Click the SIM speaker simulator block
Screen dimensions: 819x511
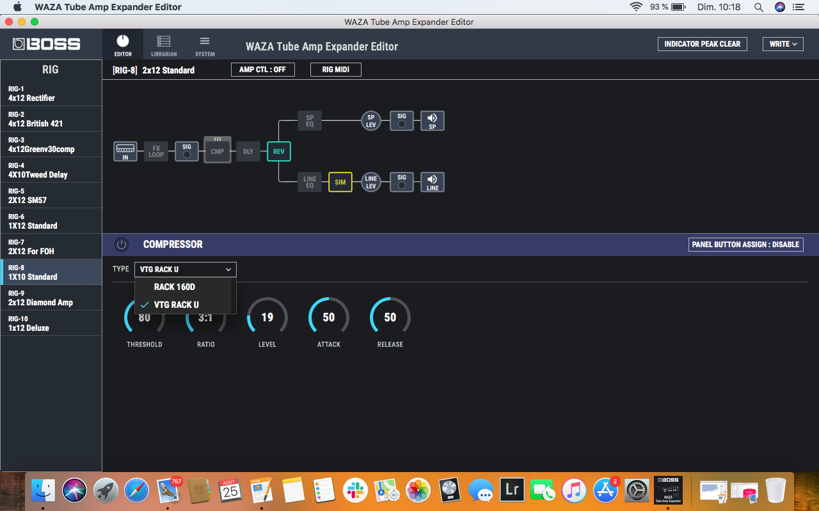(x=340, y=182)
